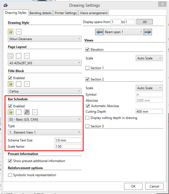Click the open folder icon under Title Block

tap(11, 84)
